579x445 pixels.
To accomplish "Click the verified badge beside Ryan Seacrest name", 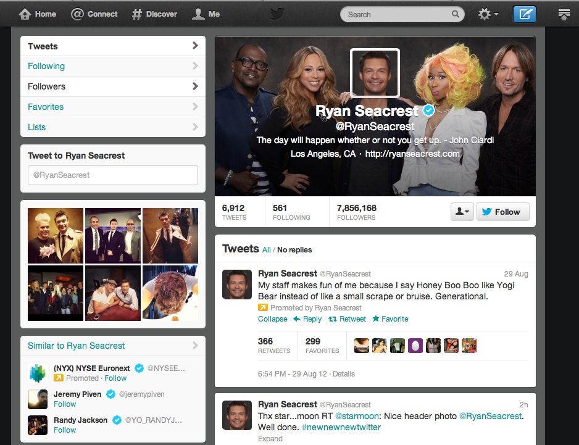I will pos(429,110).
